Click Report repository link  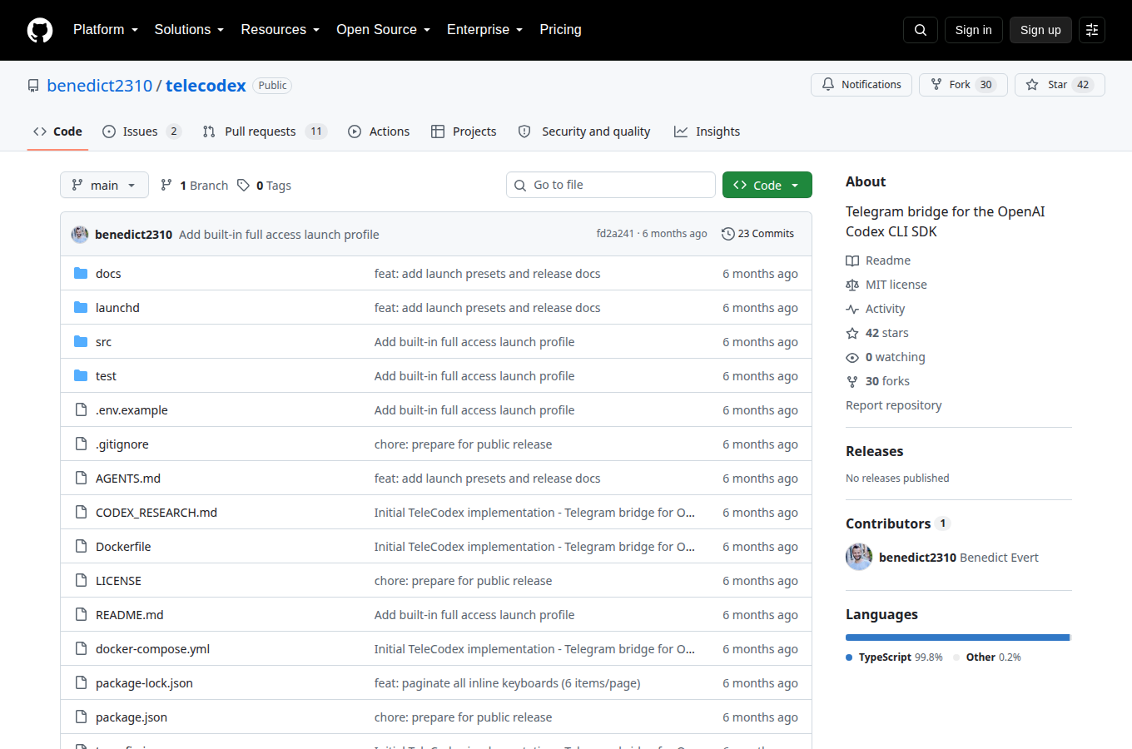894,405
